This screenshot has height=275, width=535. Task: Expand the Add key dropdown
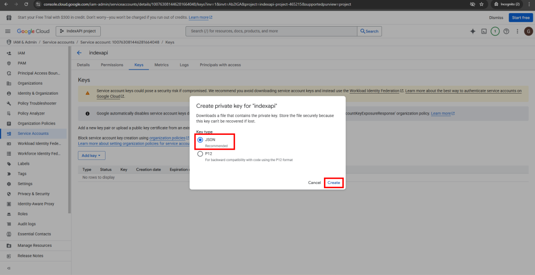coord(91,155)
